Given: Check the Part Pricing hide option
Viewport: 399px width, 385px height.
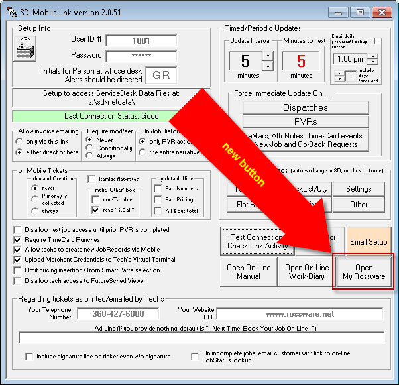Looking at the screenshot, I should pos(156,199).
